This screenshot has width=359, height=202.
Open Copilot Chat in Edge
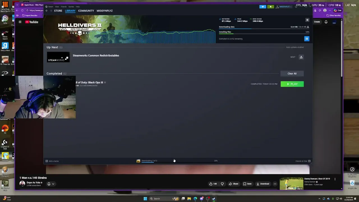[337, 10]
